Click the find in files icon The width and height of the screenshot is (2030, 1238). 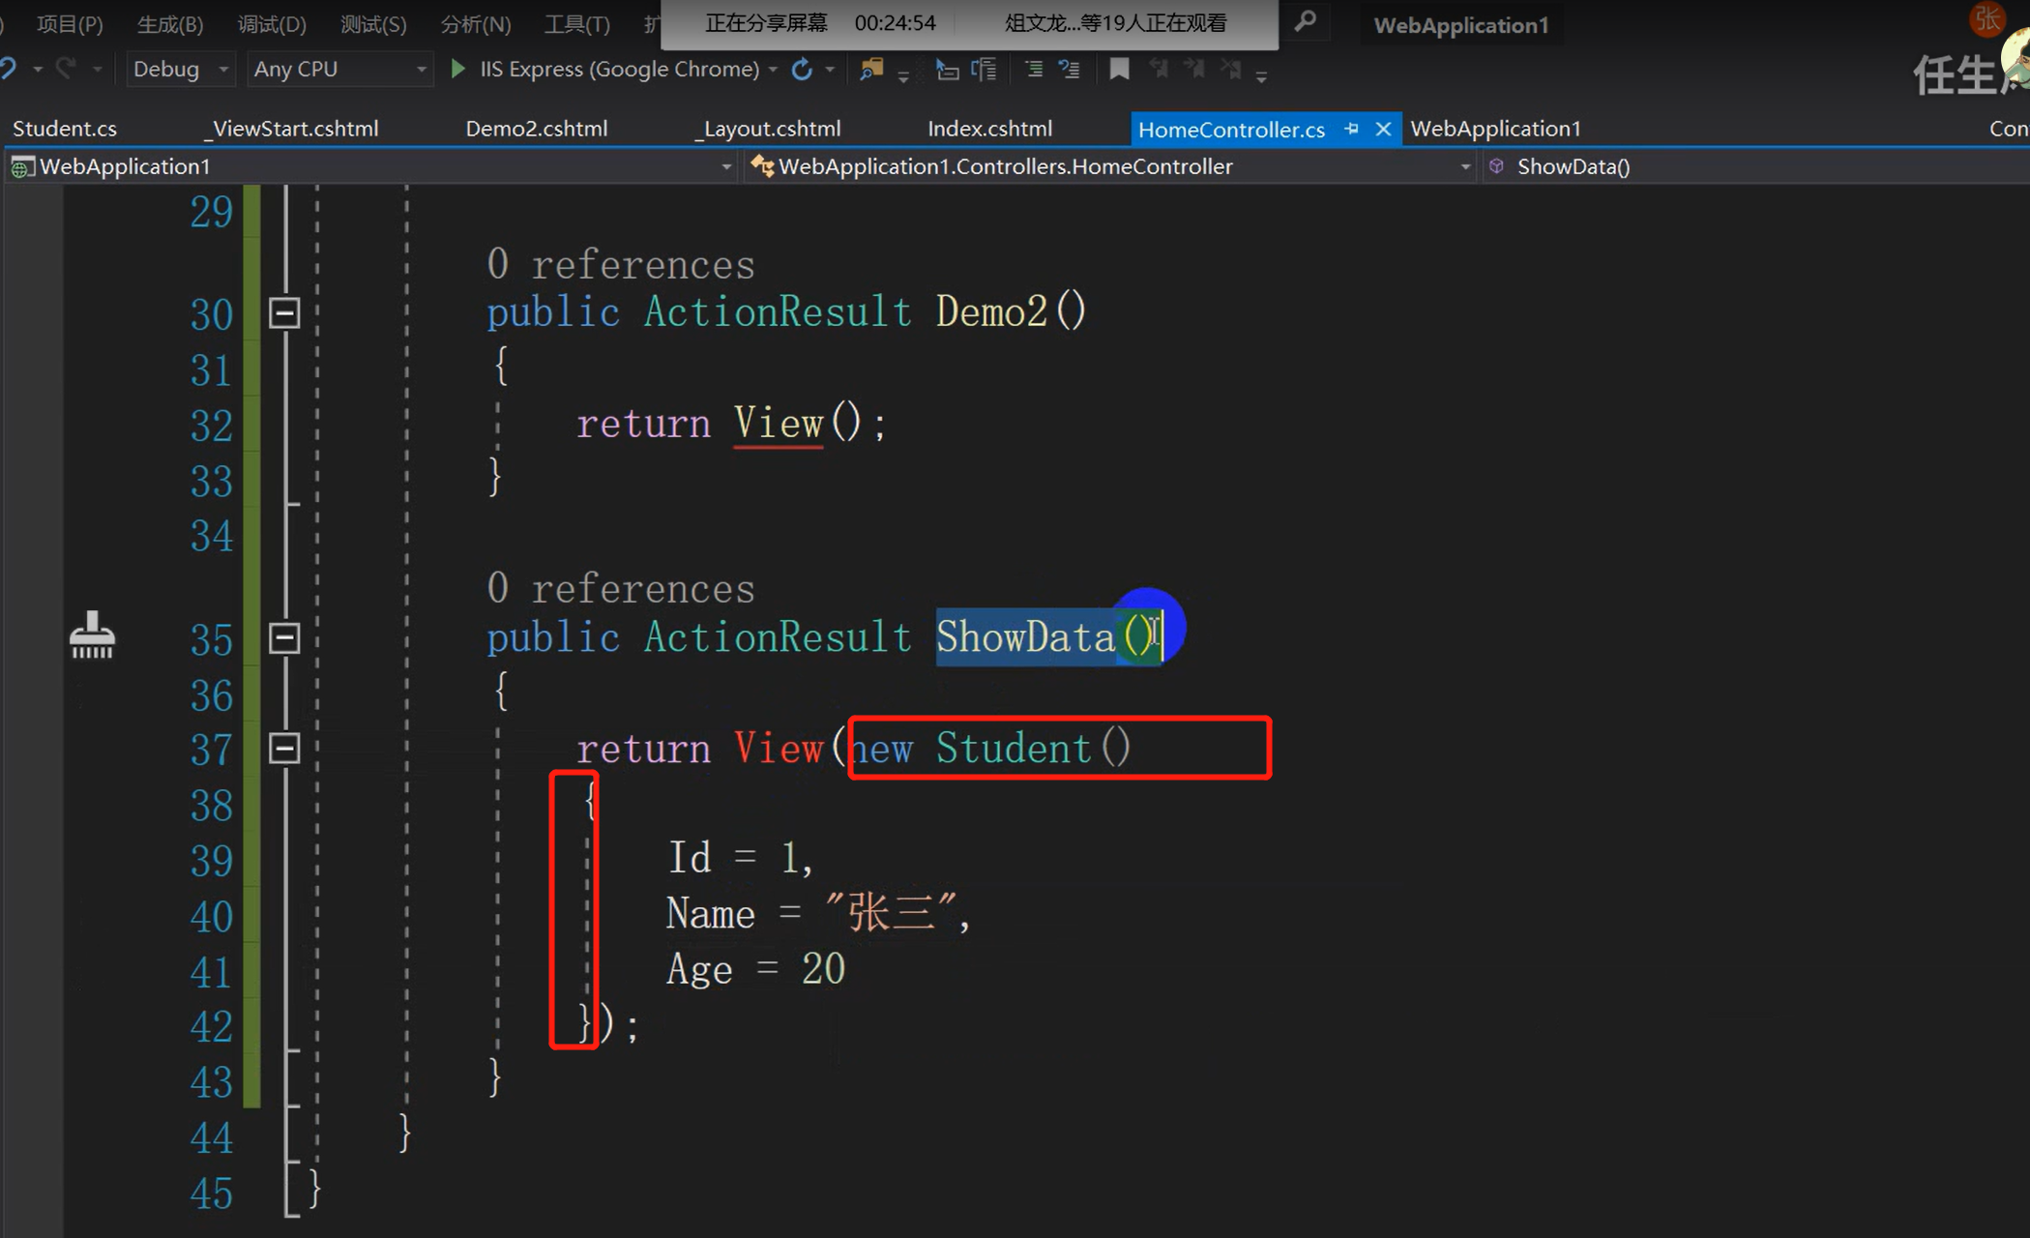tap(871, 69)
